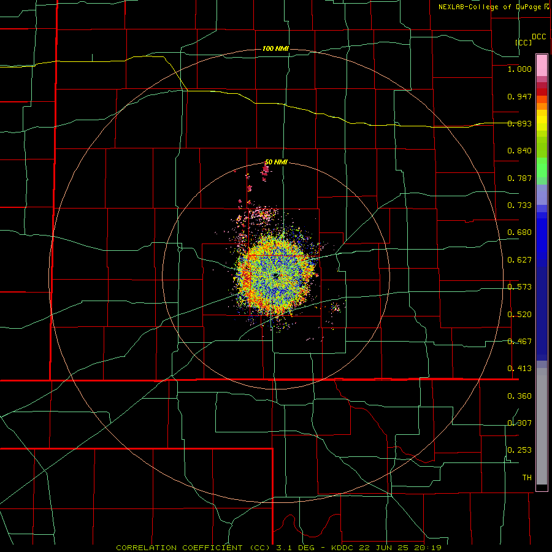This screenshot has width=552, height=552.
Task: Click the 0.253 color scale value
Action: [x=519, y=450]
